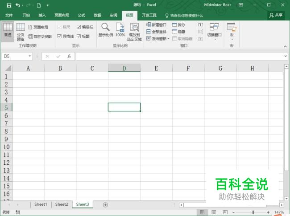Click 拆分 split window

(178, 25)
